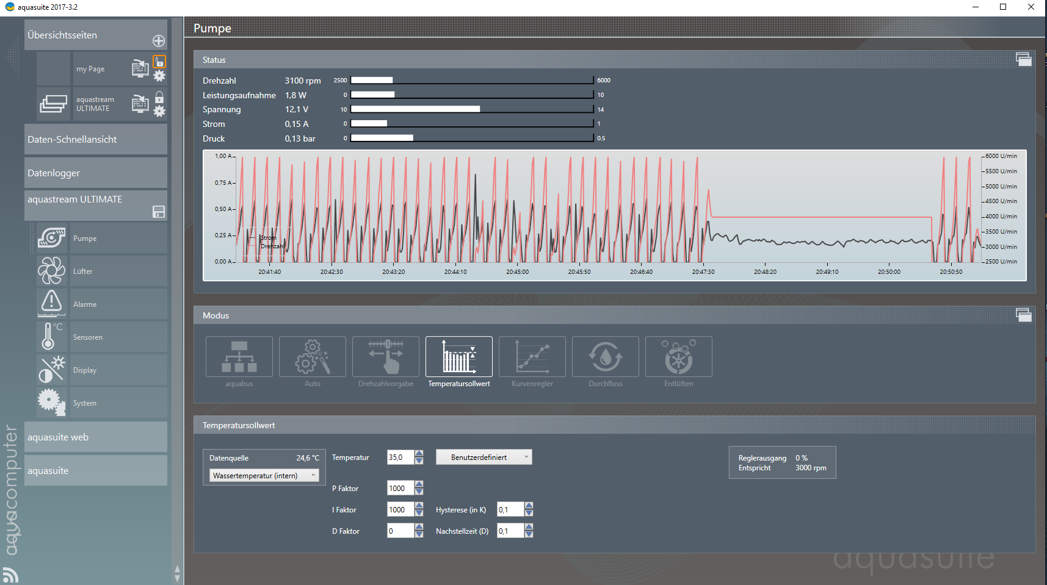Screen dimensions: 1047x585
Task: Click the Status panel window icon
Action: click(x=1024, y=59)
